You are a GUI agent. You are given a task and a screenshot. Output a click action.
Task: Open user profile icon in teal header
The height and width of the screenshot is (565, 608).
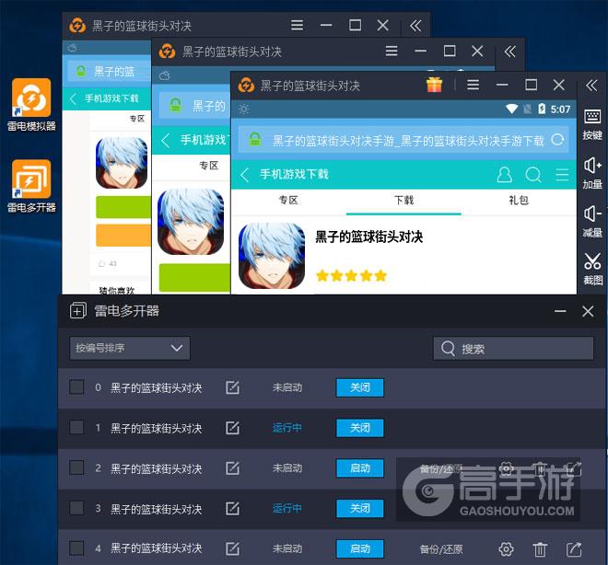[x=504, y=175]
